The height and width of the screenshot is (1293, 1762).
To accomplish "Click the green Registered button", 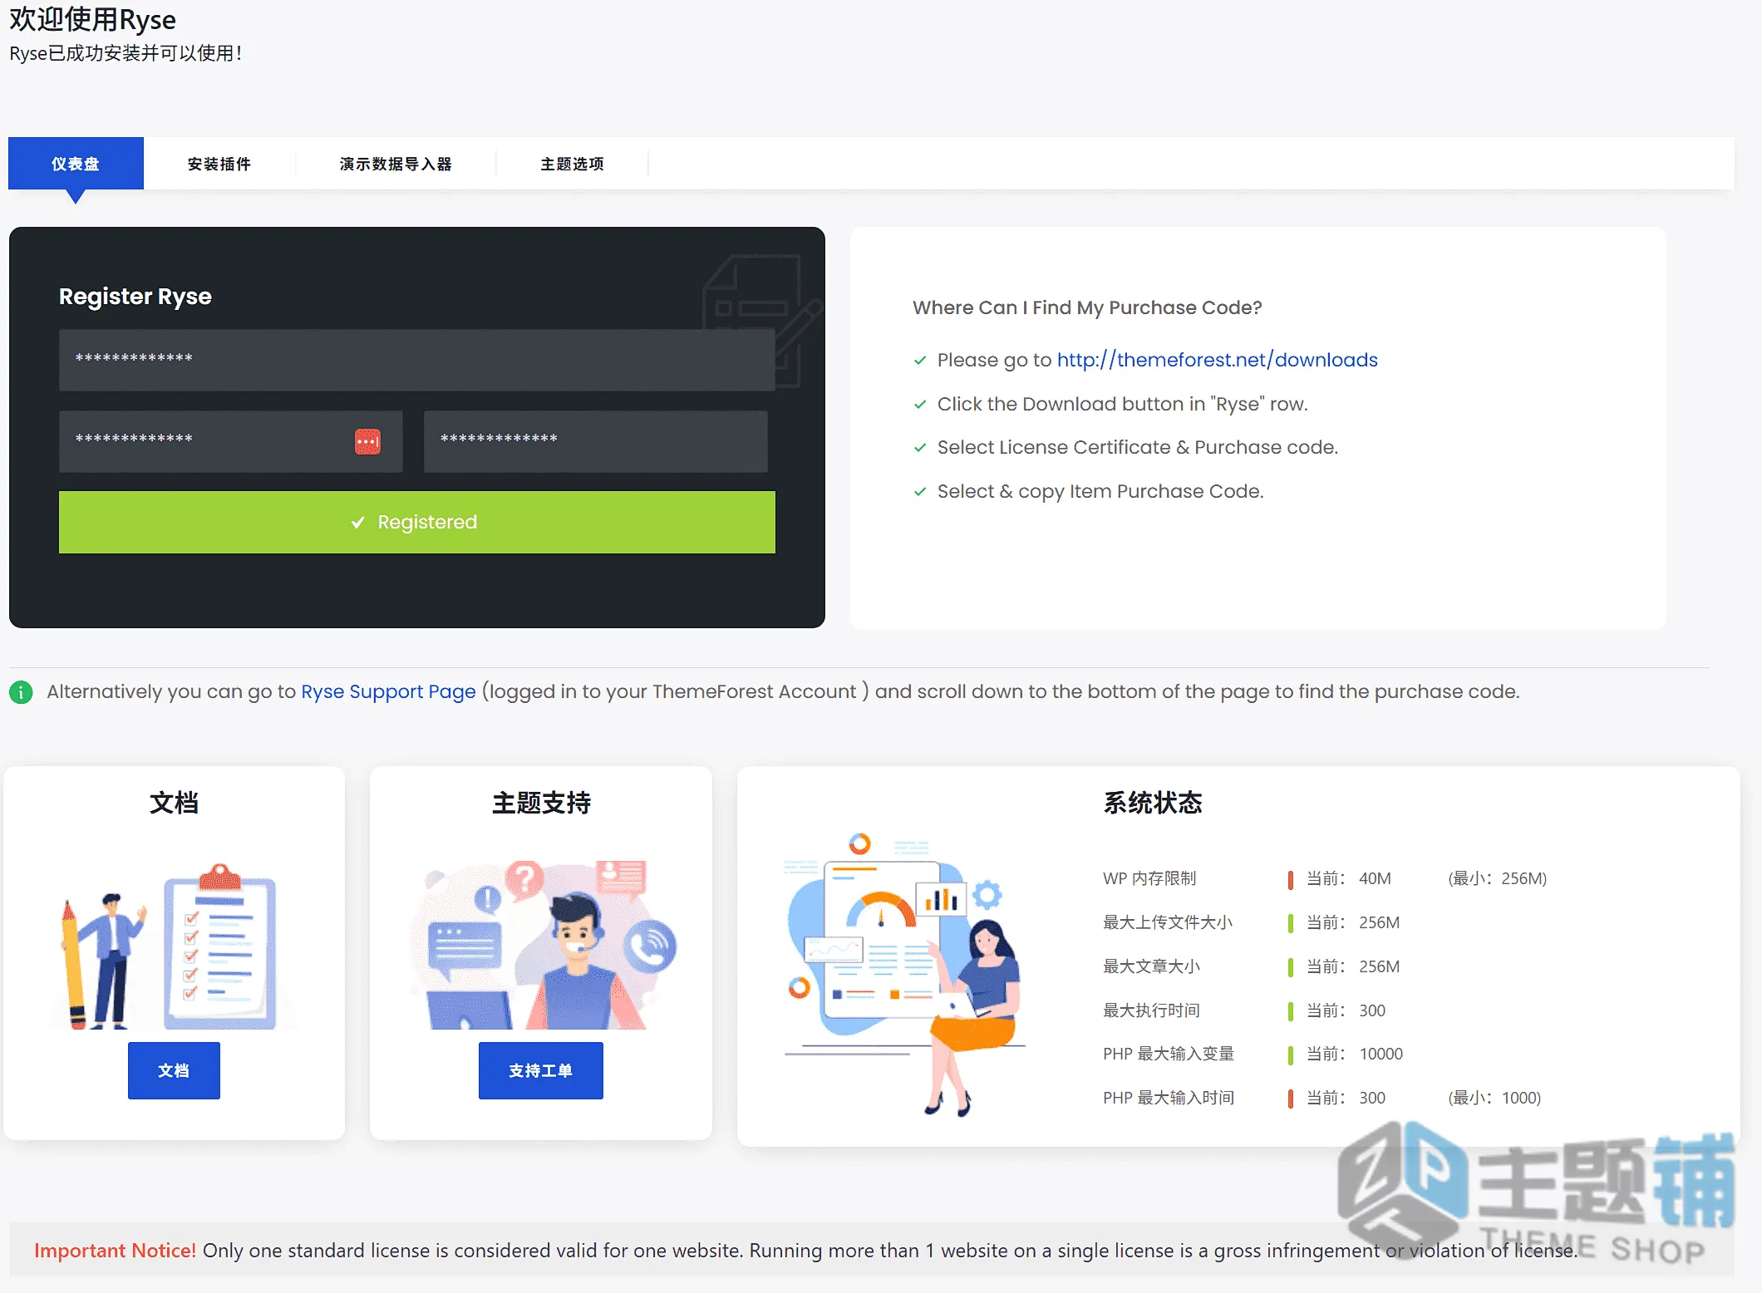I will (x=417, y=522).
